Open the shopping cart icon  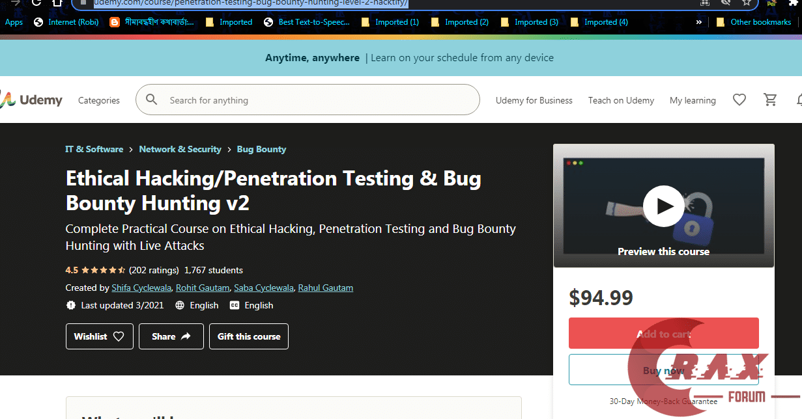(771, 100)
